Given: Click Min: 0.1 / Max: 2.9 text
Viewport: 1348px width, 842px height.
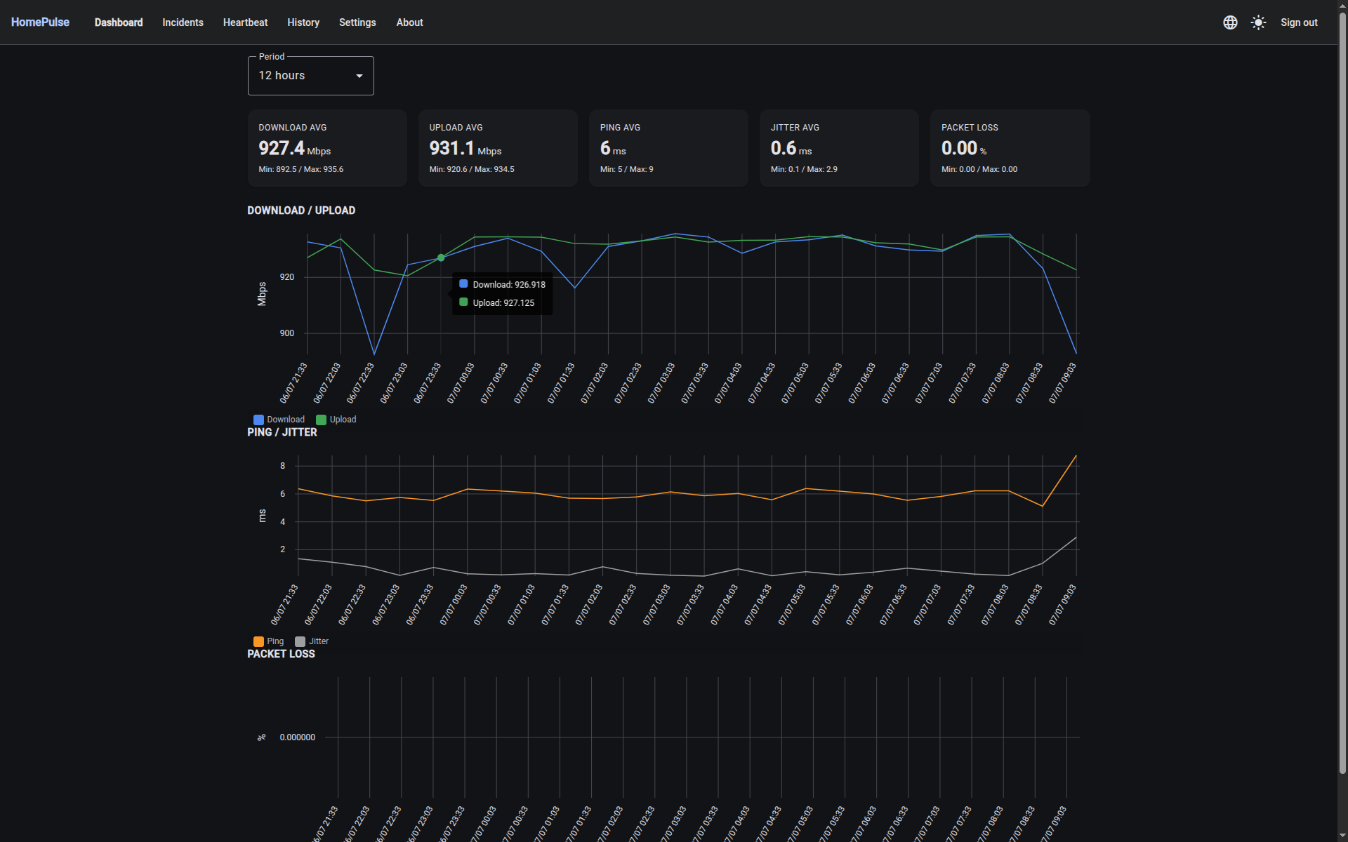Looking at the screenshot, I should click(804, 169).
